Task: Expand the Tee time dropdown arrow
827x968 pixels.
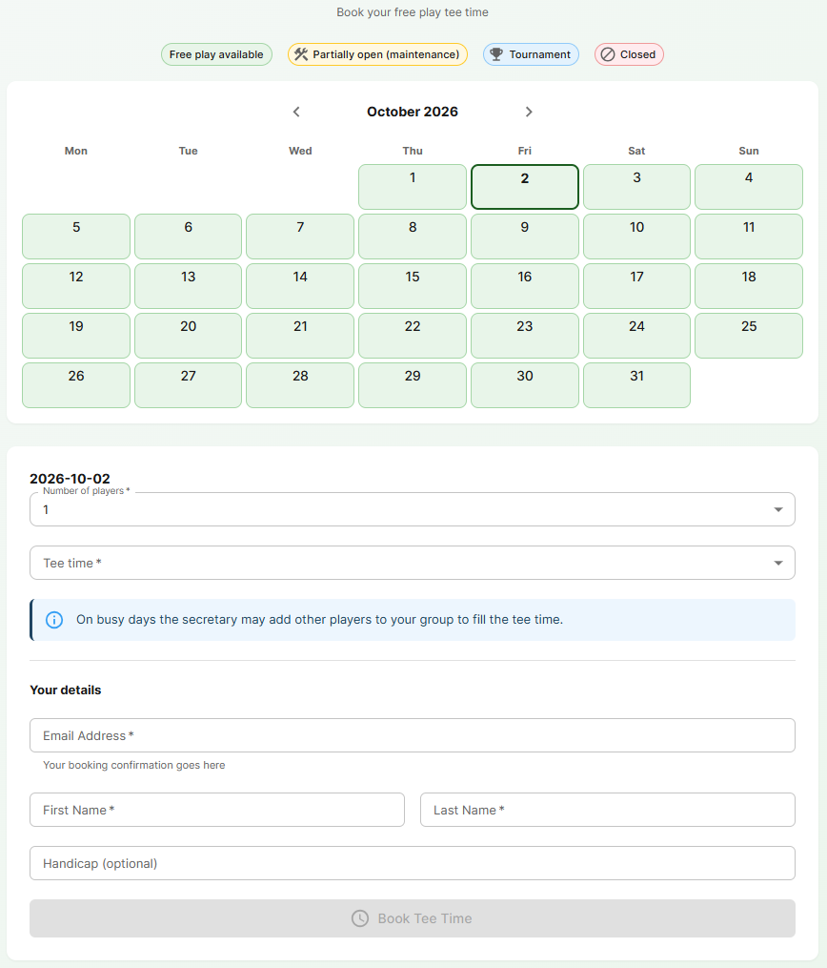Action: click(x=778, y=563)
